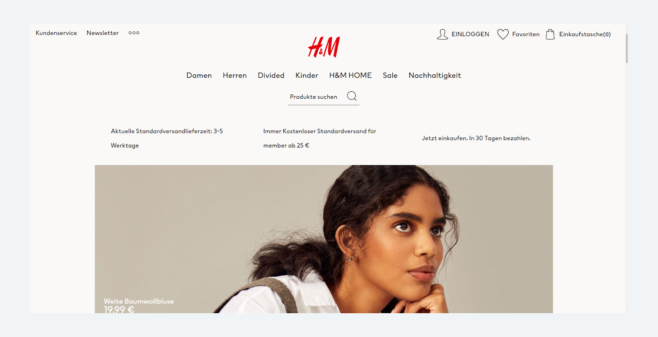Click EINLOGGEN to sign in

(470, 34)
